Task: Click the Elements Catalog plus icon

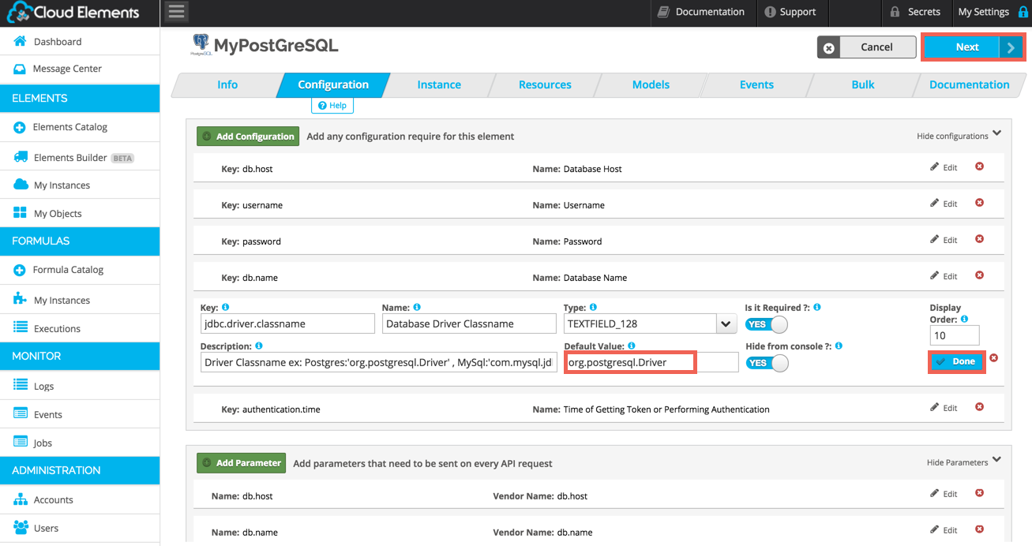Action: pos(20,127)
